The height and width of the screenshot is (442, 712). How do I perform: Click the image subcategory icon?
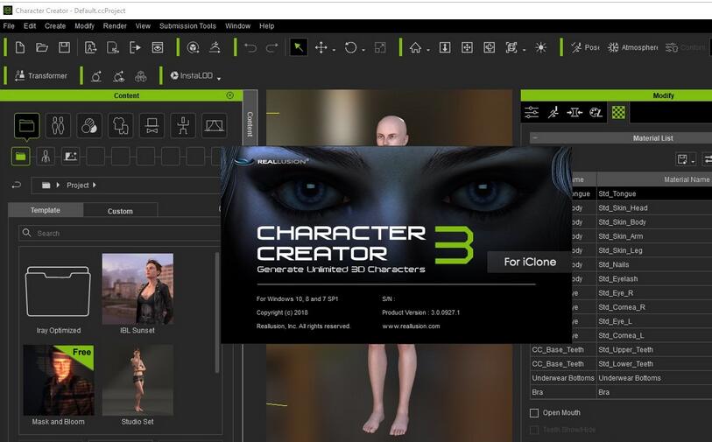pyautogui.click(x=70, y=156)
